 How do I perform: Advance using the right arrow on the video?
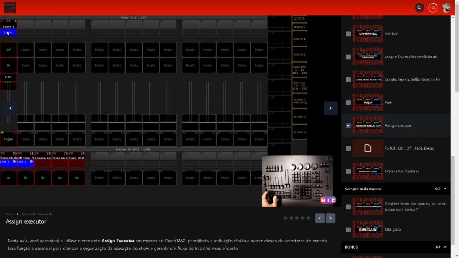coord(330,108)
